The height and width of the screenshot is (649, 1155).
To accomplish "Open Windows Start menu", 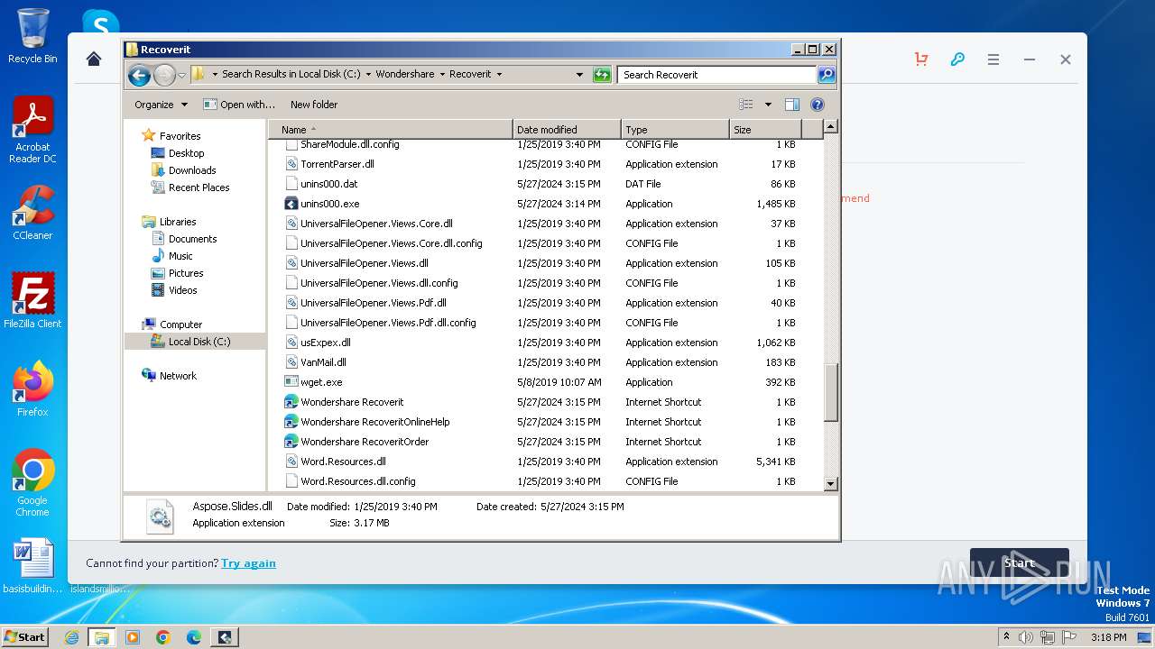I will (x=24, y=637).
